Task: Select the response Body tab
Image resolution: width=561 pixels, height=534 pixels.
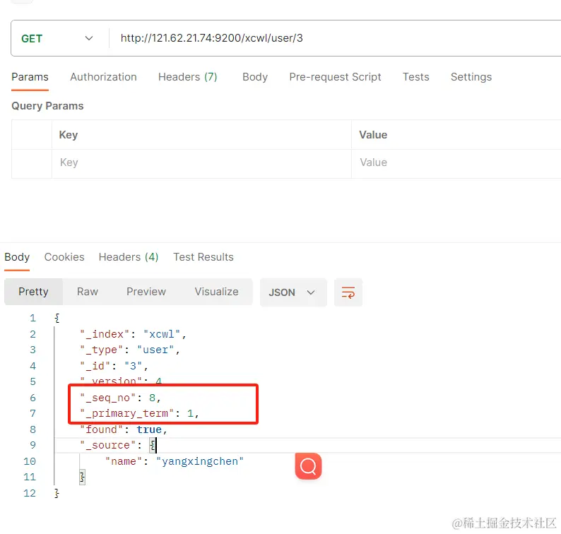Action: pyautogui.click(x=17, y=257)
